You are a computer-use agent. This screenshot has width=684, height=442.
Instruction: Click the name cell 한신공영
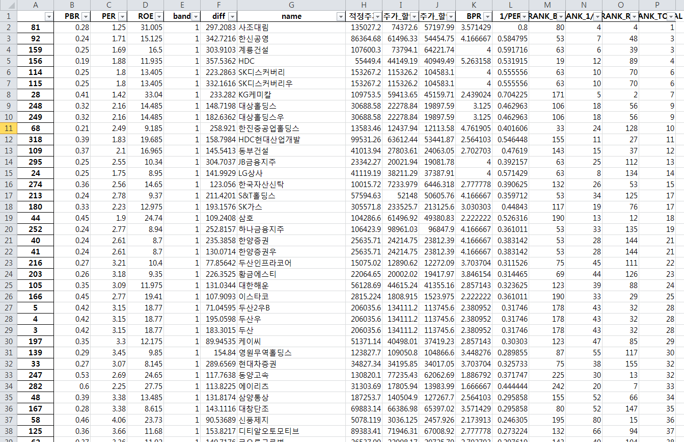tap(291, 39)
